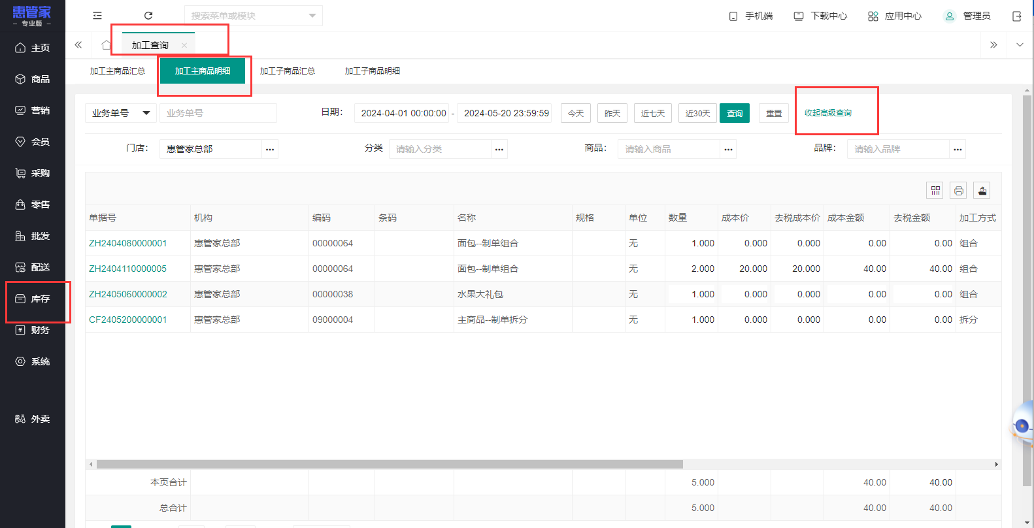1034x528 pixels.
Task: Close the 加工查询 tab
Action: 184,45
